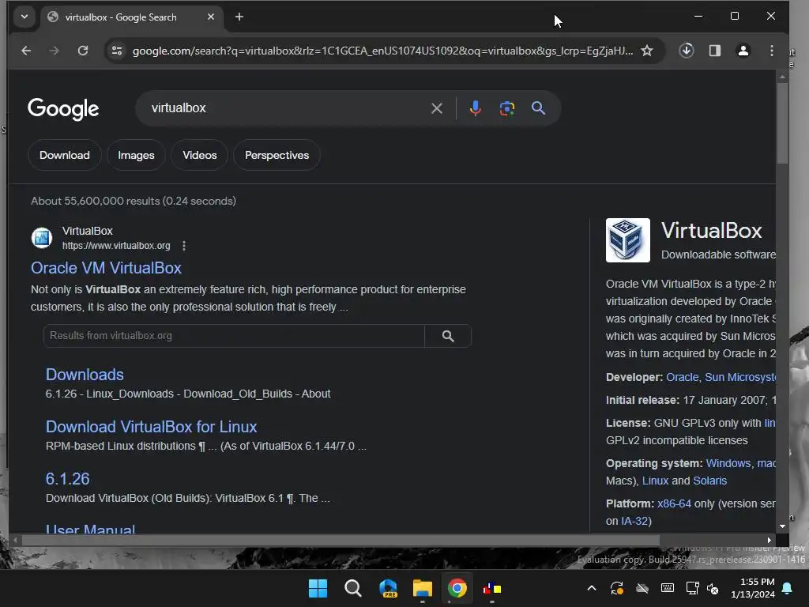
Task: Search by image with Lens icon
Action: point(506,108)
